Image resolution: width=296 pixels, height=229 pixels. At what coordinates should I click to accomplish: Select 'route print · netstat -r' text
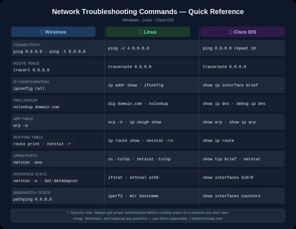[42, 144]
